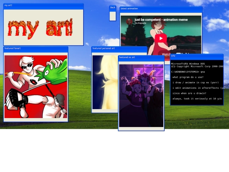Open video title 'just be competent - animation meme'
229x172 pixels.
click(161, 20)
